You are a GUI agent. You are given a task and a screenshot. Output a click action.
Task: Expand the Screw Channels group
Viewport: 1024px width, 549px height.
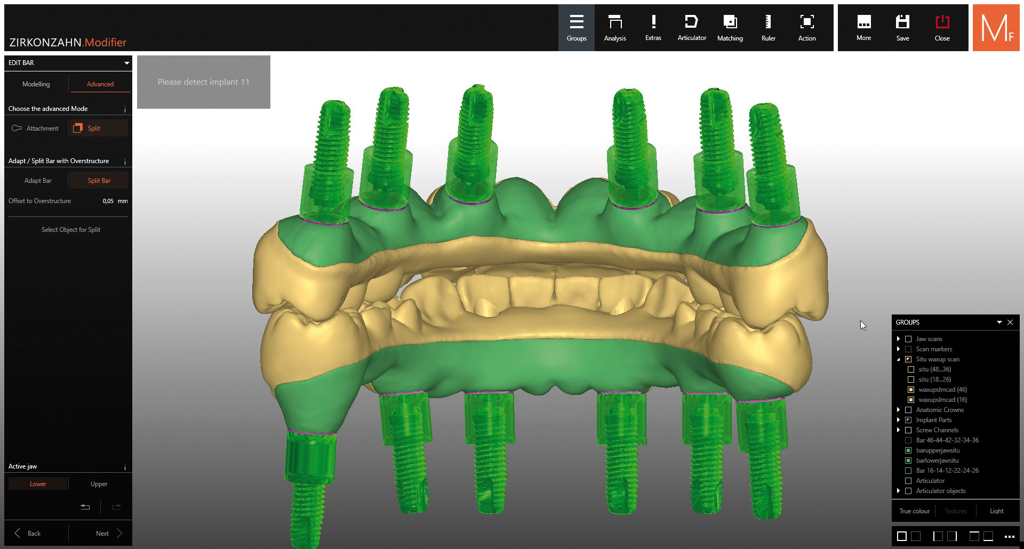(899, 430)
